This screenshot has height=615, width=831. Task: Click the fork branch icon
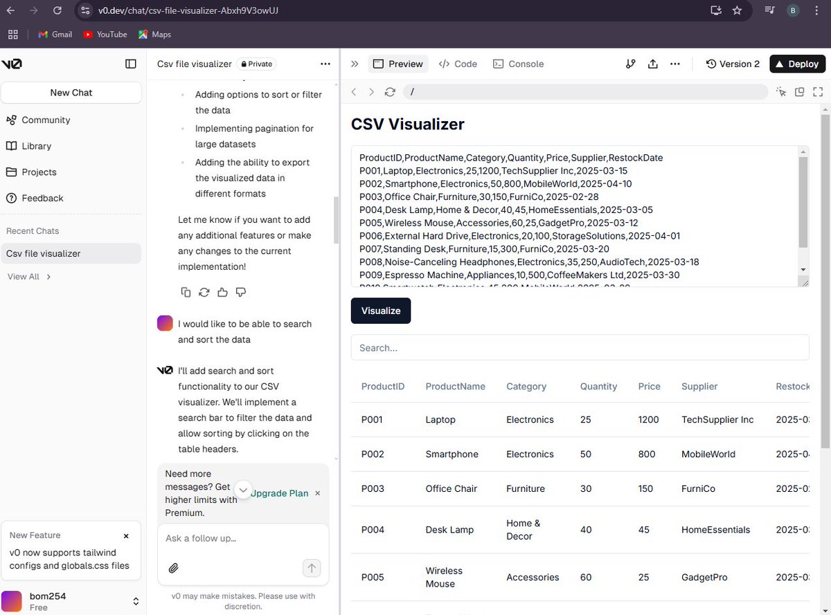(630, 64)
